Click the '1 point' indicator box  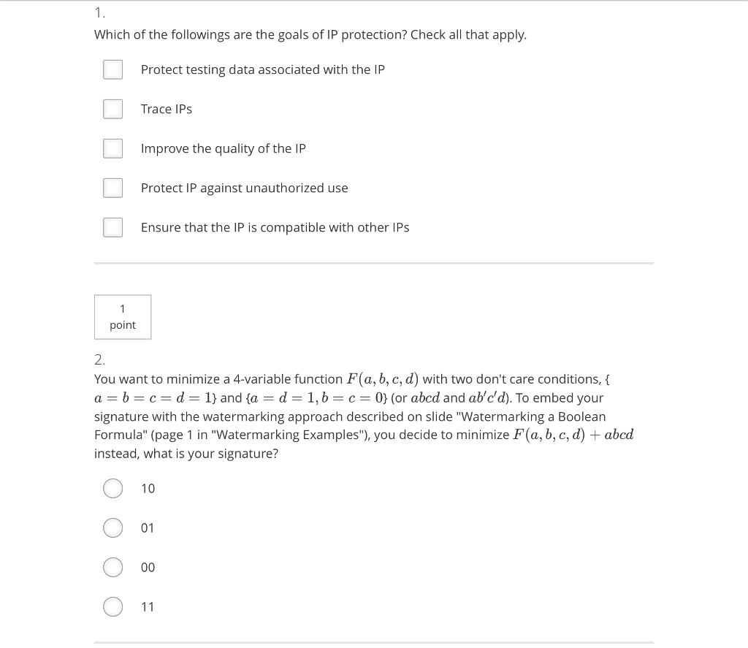(123, 316)
